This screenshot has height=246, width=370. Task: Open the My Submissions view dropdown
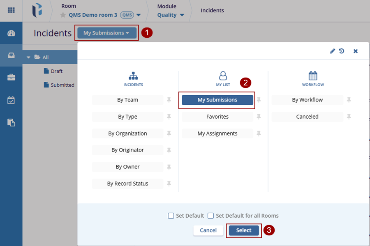click(106, 33)
